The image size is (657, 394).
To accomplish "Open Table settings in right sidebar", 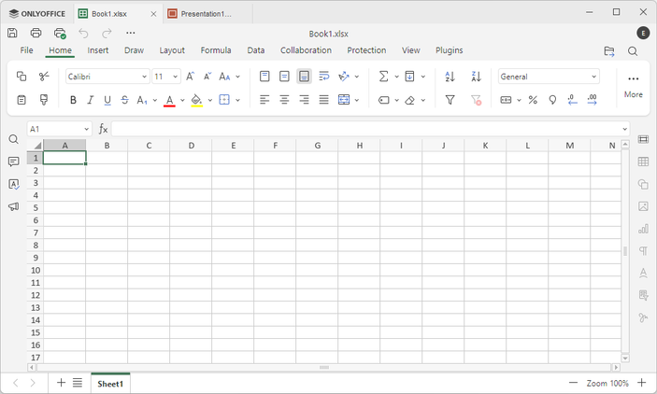I will tap(643, 162).
